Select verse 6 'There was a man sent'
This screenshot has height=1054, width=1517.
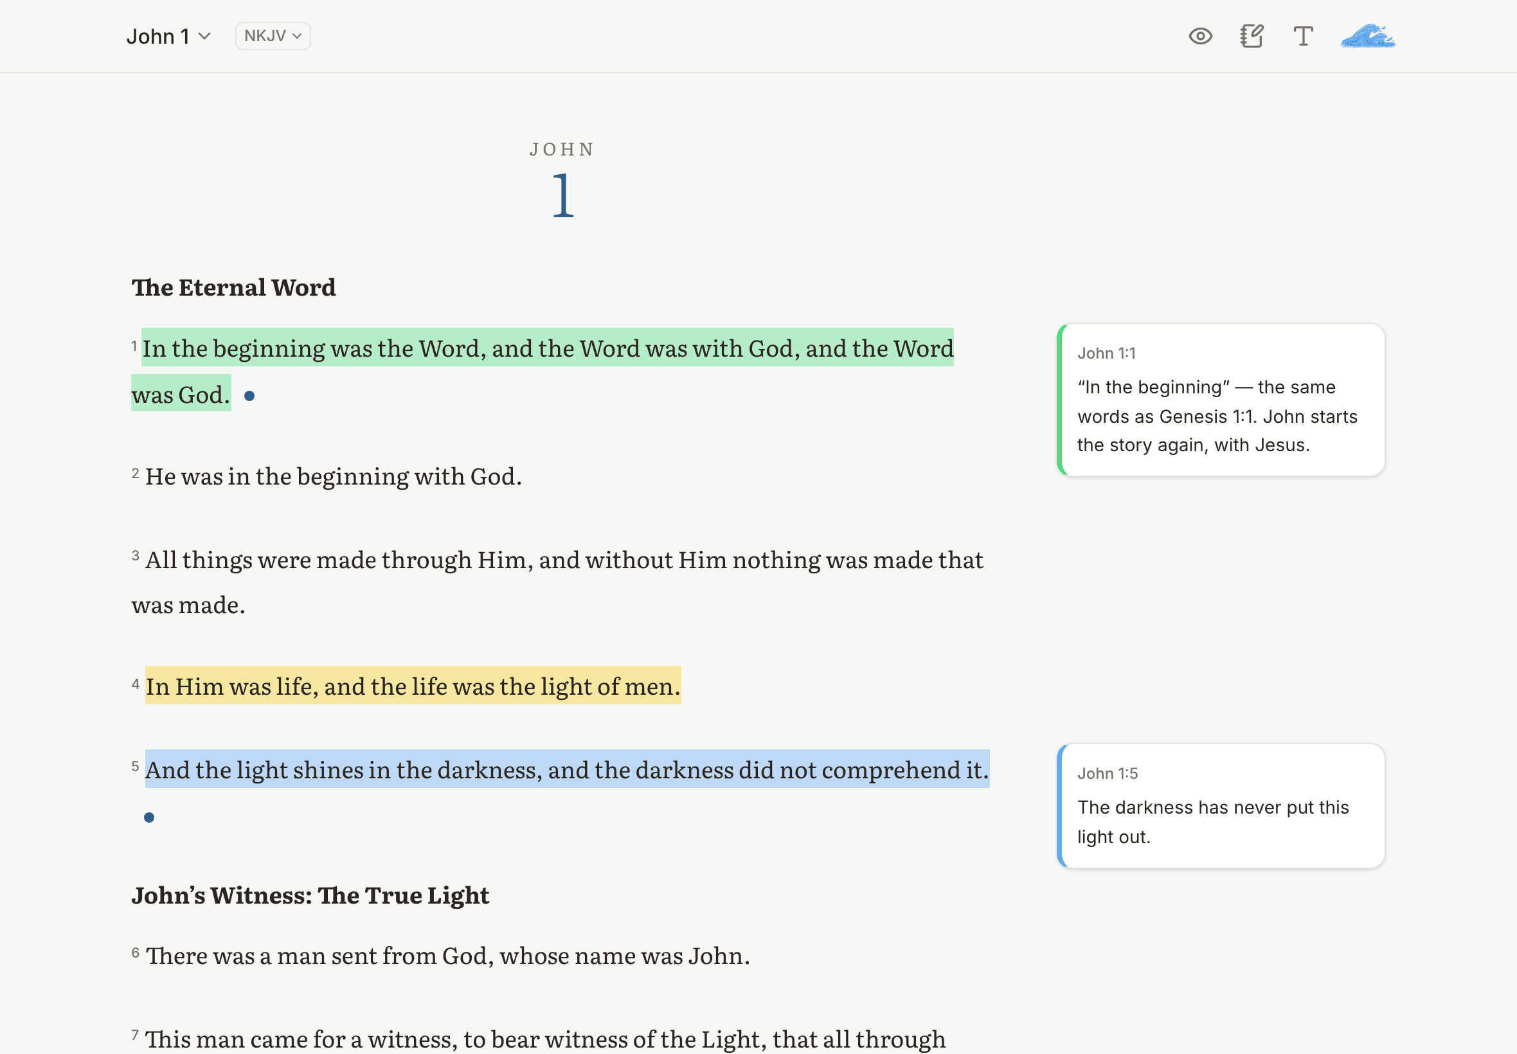coord(447,956)
